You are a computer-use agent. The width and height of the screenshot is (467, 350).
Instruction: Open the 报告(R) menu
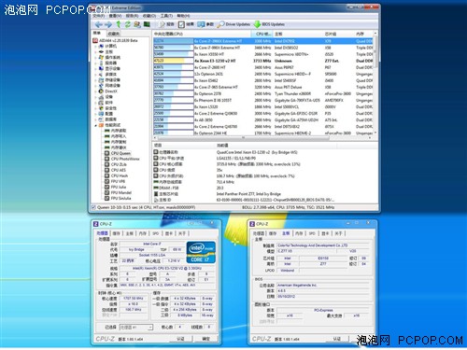pyautogui.click(x=132, y=16)
